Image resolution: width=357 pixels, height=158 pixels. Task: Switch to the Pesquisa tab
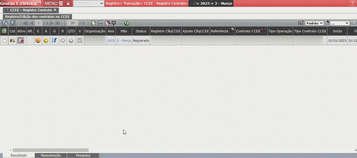[83, 156]
